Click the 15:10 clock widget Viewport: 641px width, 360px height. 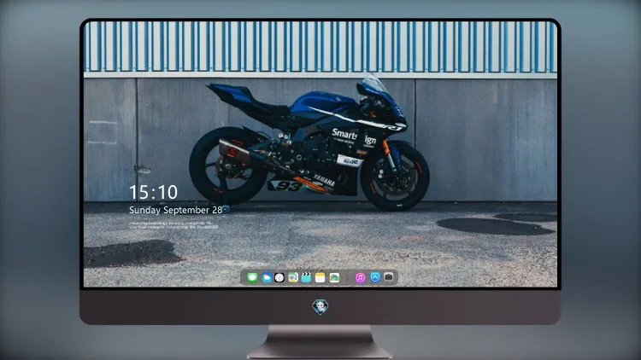(153, 192)
